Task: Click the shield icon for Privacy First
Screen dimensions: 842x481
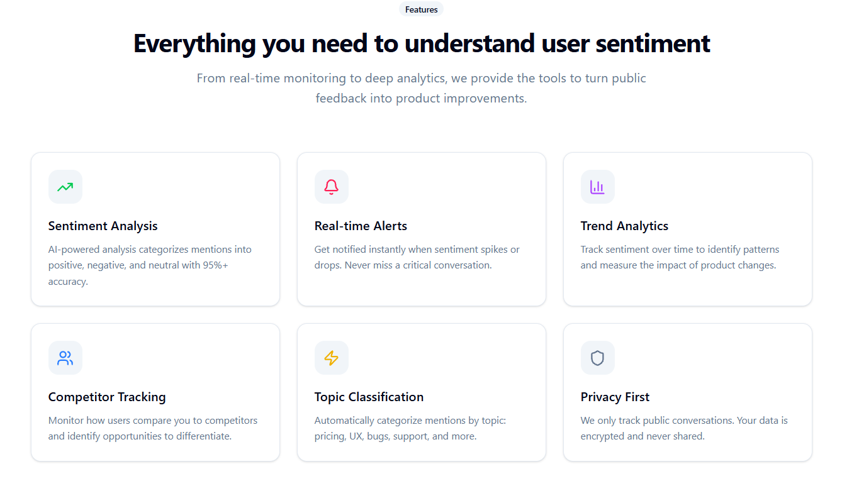Action: tap(598, 357)
